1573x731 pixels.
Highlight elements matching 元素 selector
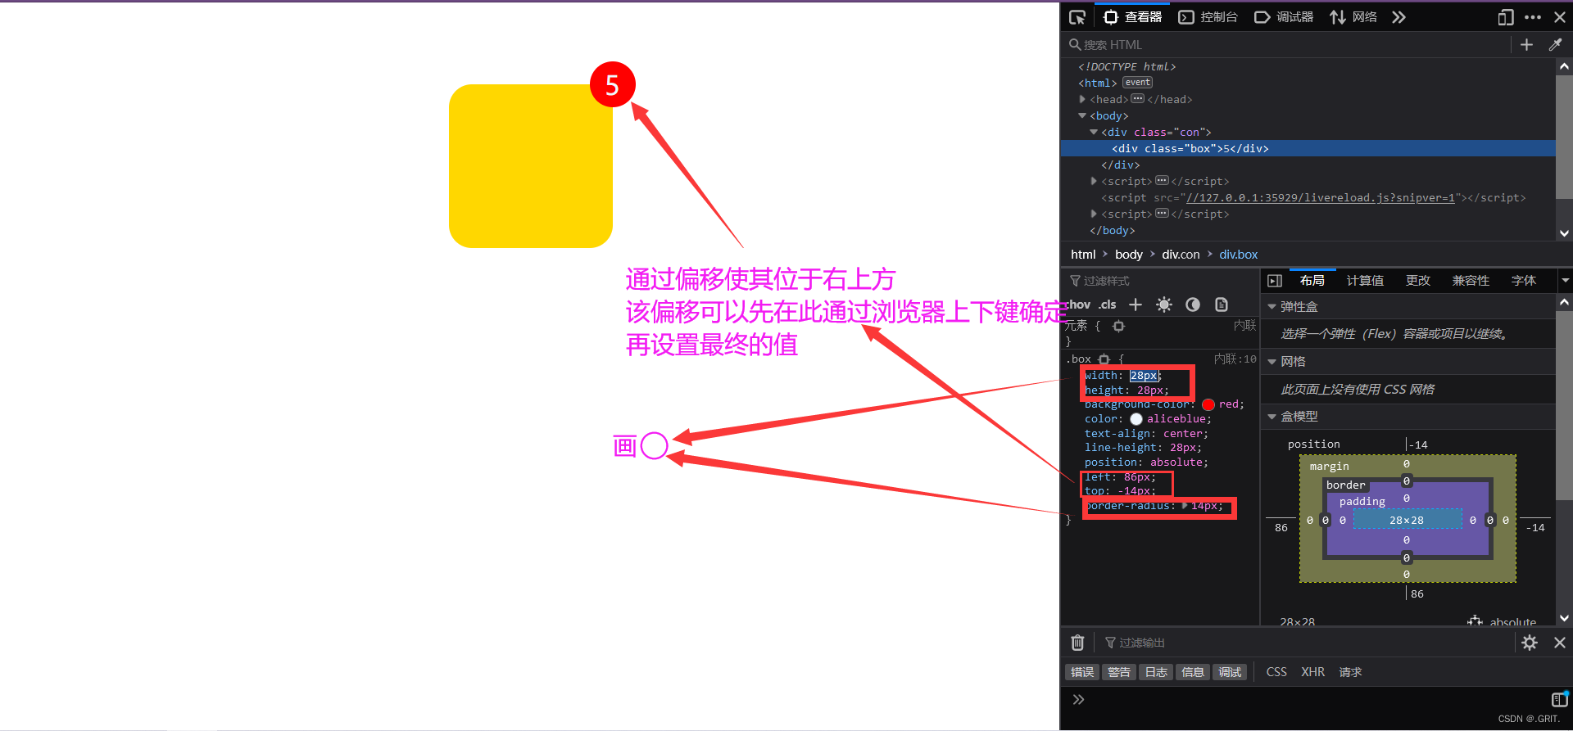point(1118,326)
